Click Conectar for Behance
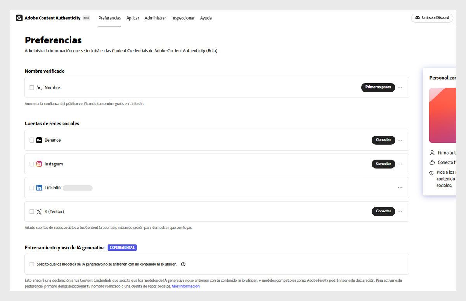The width and height of the screenshot is (466, 301). pos(383,140)
